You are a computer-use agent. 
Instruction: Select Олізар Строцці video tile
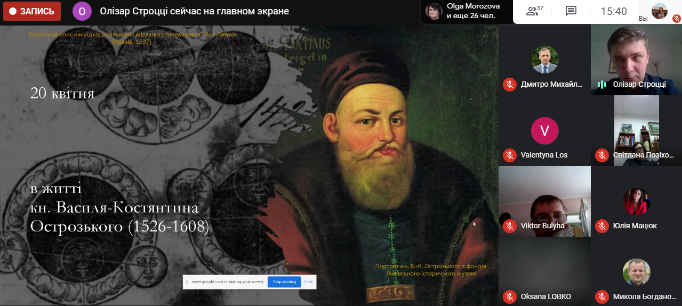pyautogui.click(x=636, y=60)
